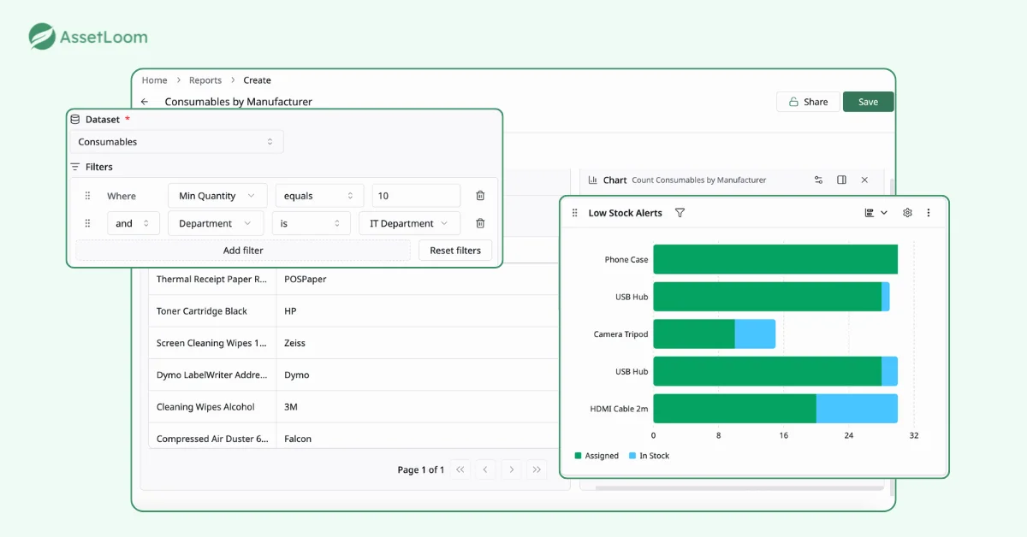The width and height of the screenshot is (1027, 537).
Task: Open the Department field dropdown
Action: point(216,223)
